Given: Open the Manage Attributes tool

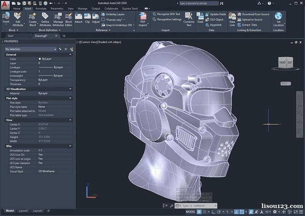Looking at the screenshot, I should (58, 19).
